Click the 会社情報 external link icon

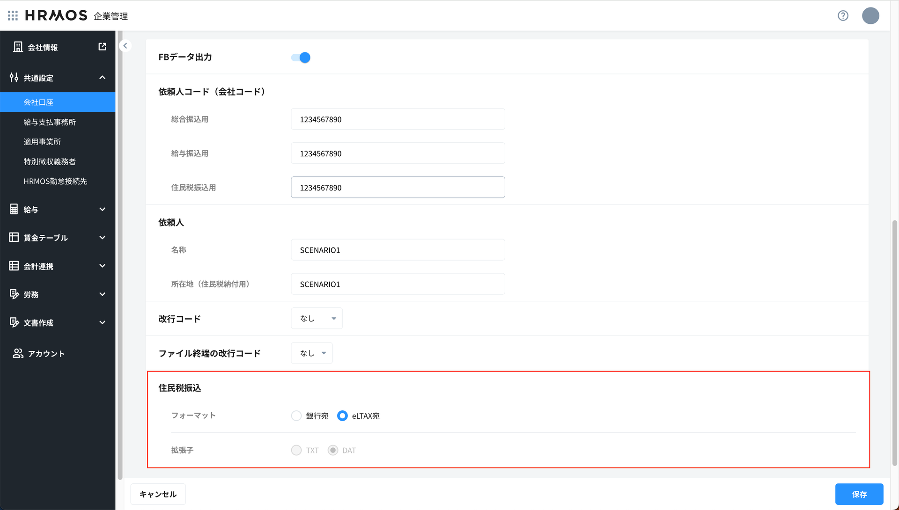[102, 47]
